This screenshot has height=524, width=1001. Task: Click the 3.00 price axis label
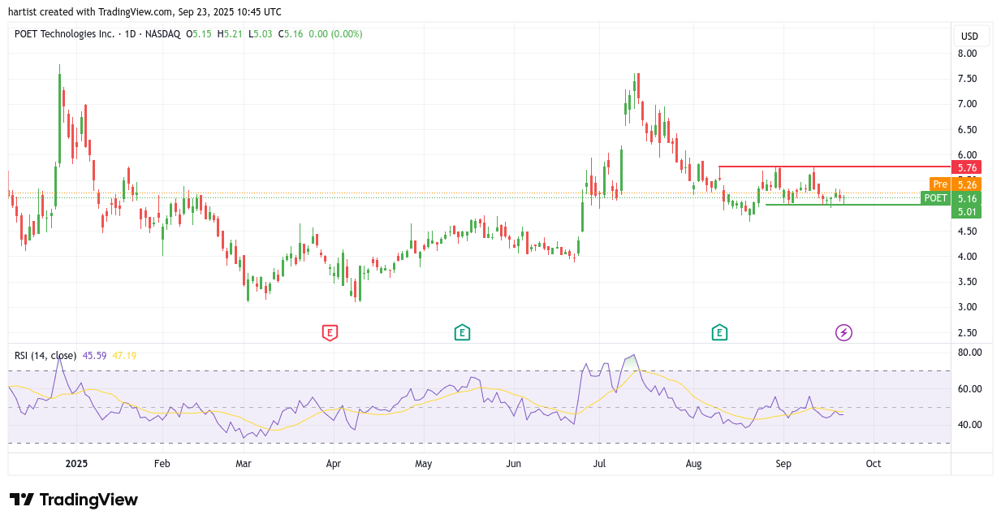pos(967,307)
